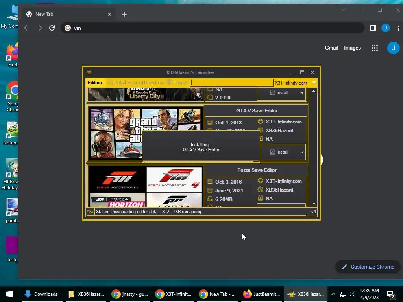
Task: Open the Editors menu in the launcher
Action: (94, 83)
